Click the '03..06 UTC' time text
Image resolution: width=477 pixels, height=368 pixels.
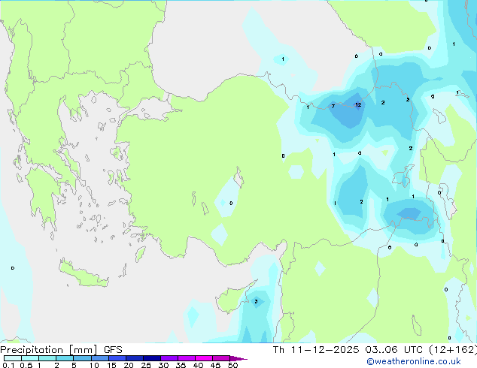coord(394,350)
